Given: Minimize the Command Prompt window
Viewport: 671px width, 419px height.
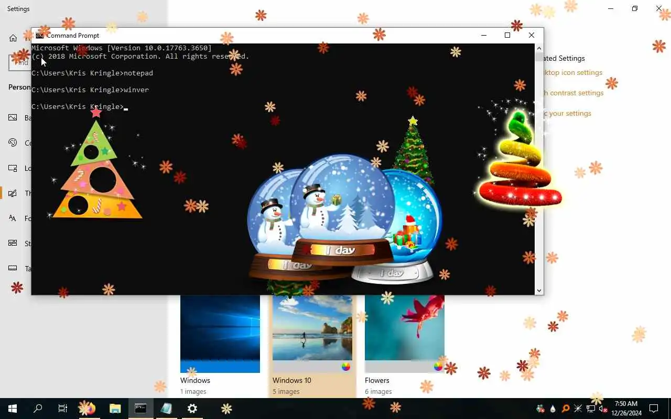Looking at the screenshot, I should click(x=484, y=35).
